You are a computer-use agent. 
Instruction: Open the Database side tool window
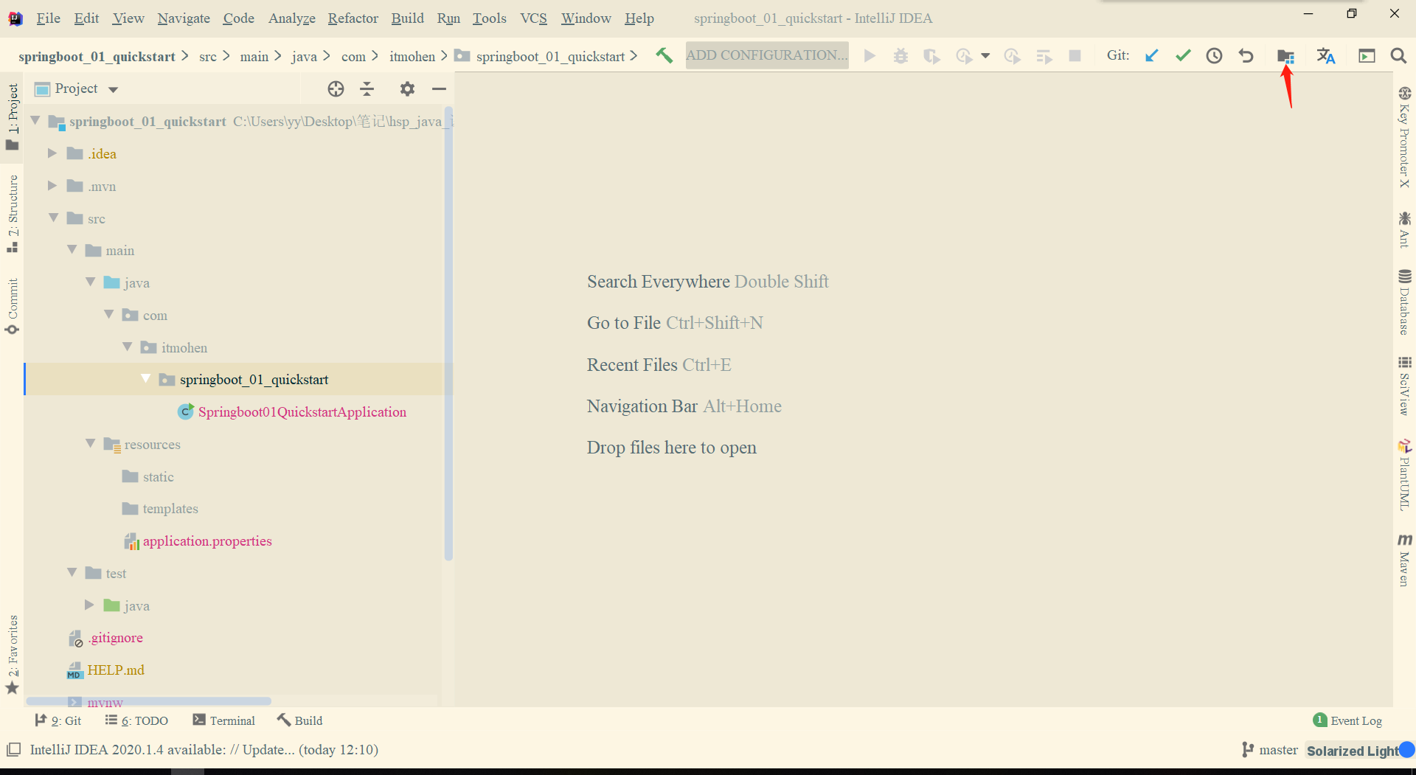pyautogui.click(x=1404, y=302)
